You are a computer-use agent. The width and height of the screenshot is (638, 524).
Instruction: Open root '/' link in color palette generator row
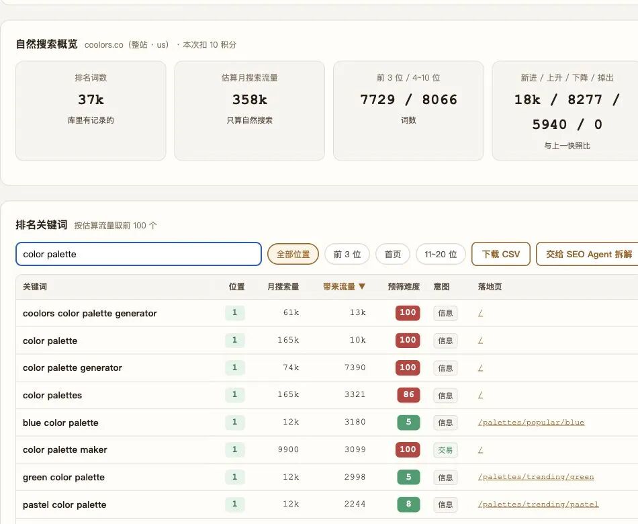tap(481, 367)
